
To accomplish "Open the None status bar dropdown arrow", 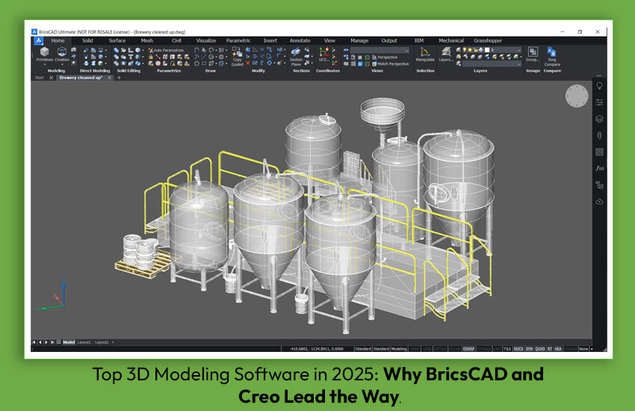I will pyautogui.click(x=592, y=349).
